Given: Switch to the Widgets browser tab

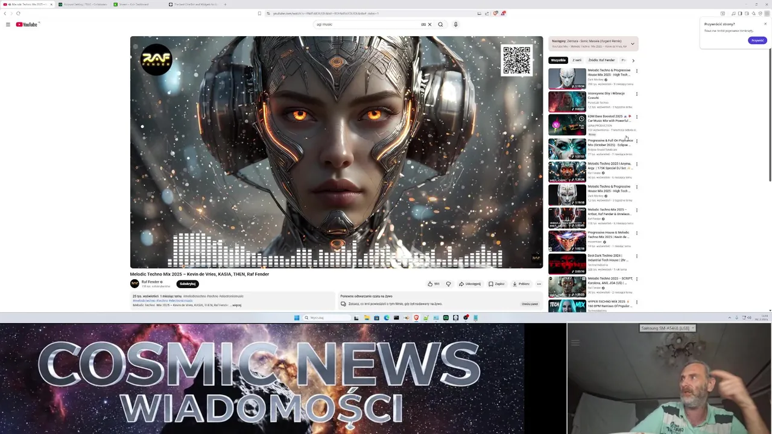Looking at the screenshot, I should [193, 4].
